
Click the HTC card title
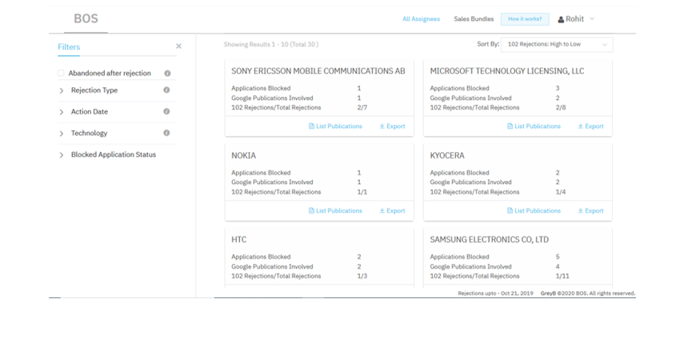(x=239, y=240)
